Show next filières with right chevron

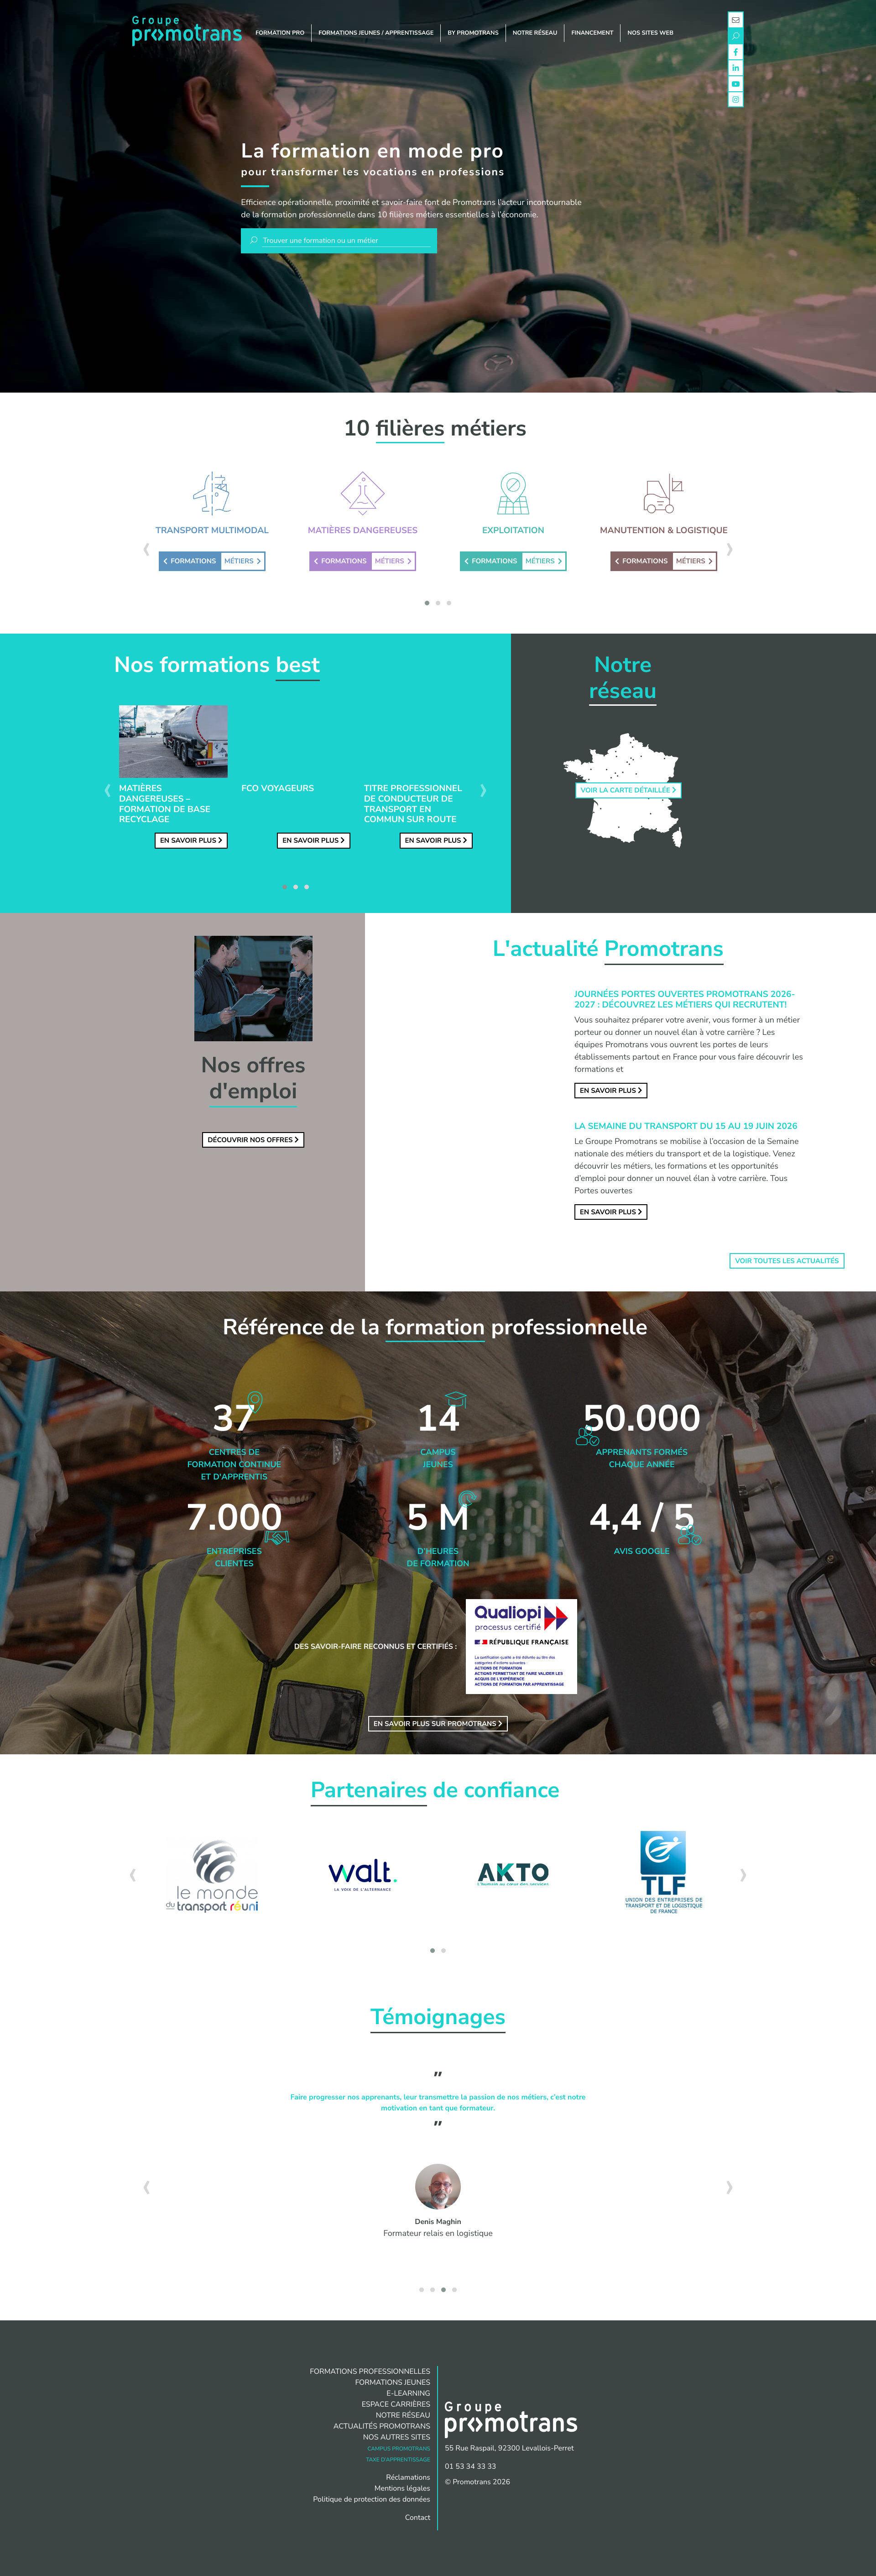(729, 549)
